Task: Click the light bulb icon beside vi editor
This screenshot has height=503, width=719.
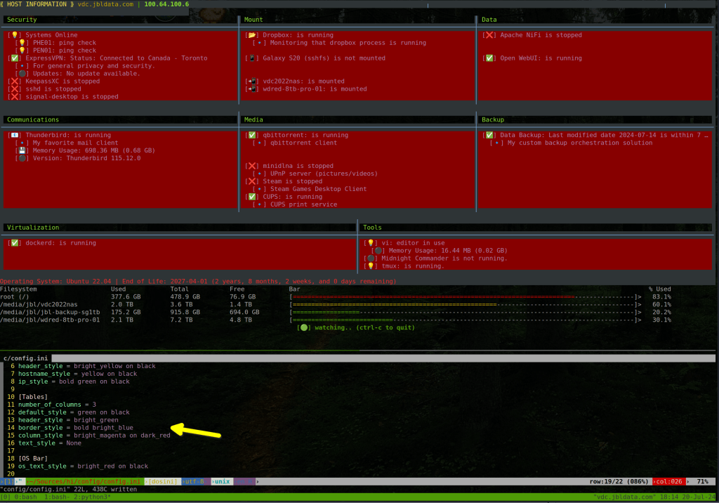Action: coord(370,243)
